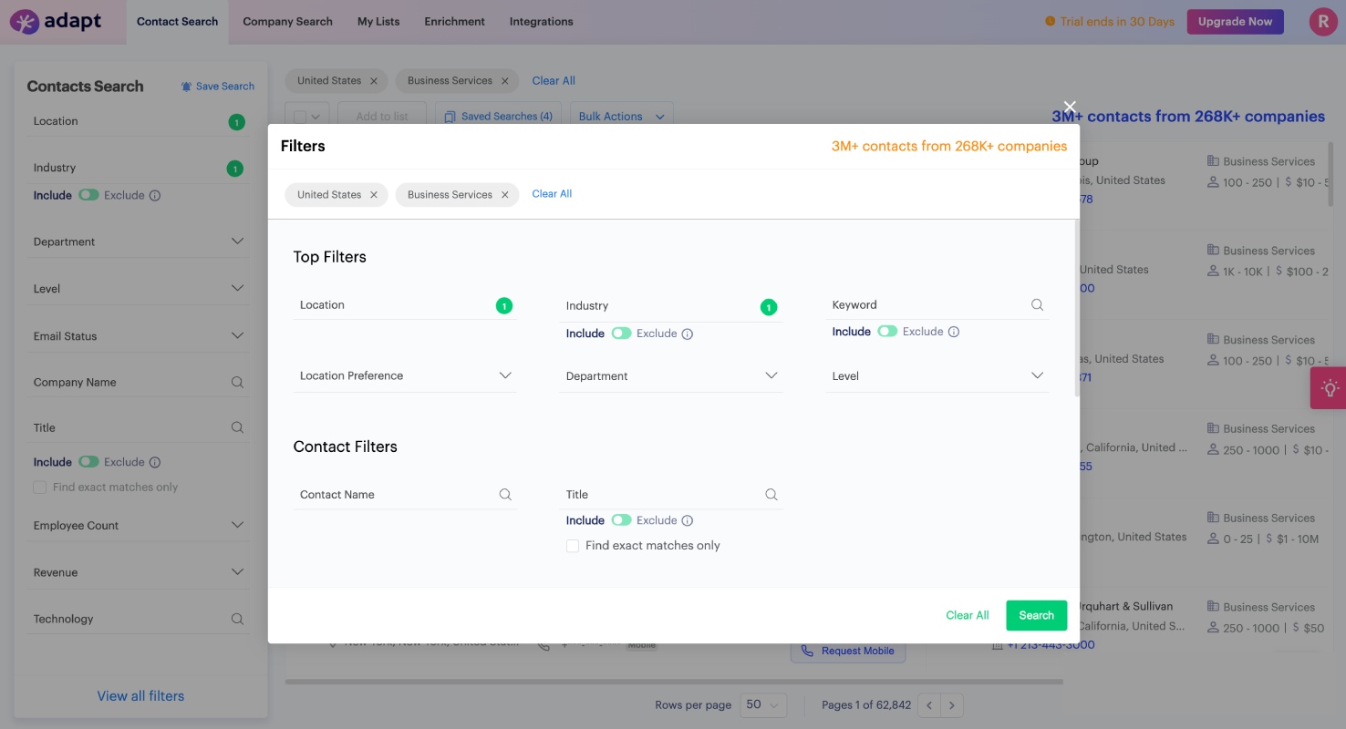This screenshot has height=729, width=1346.
Task: Open My Lists tab
Action: (x=378, y=22)
